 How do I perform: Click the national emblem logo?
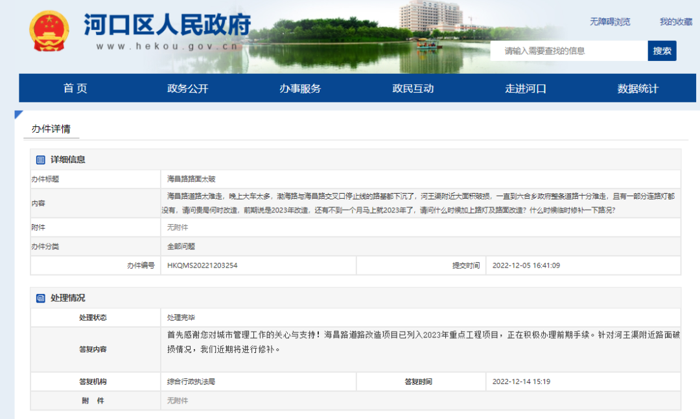49,31
